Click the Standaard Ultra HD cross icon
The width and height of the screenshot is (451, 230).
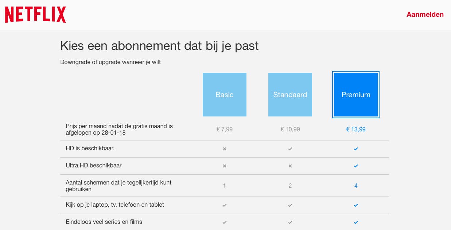[290, 166]
